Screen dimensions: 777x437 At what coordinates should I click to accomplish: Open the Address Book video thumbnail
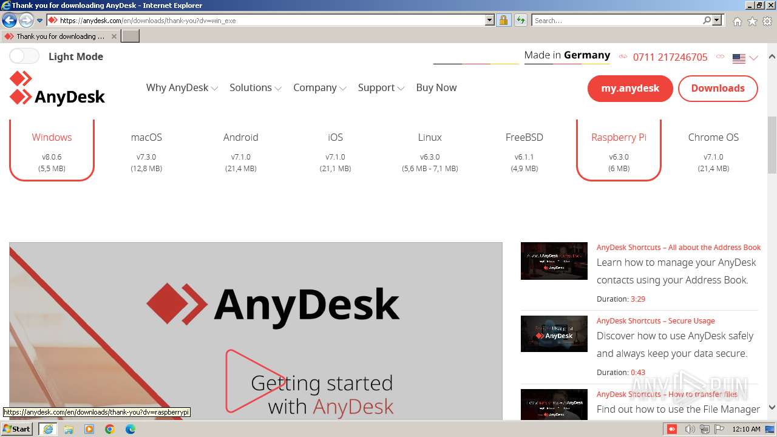tap(554, 261)
